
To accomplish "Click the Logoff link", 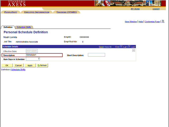I will click(156, 9).
